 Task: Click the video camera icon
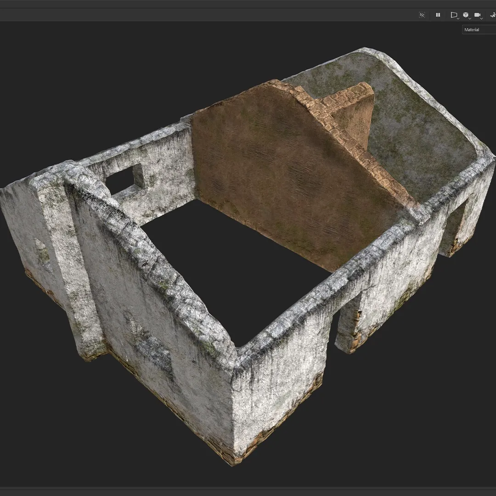point(477,15)
